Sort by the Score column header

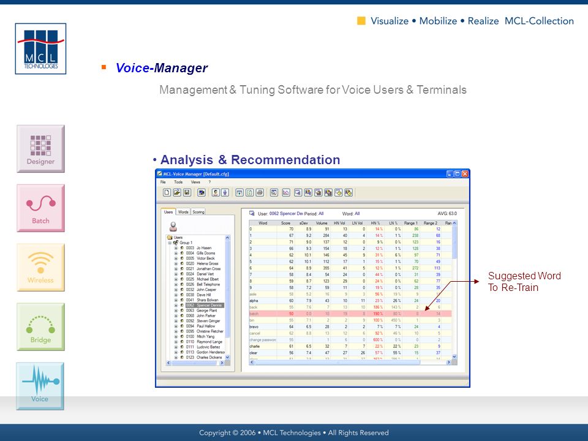click(x=286, y=223)
